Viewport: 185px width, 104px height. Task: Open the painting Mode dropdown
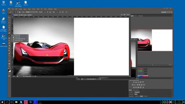tap(32, 12)
